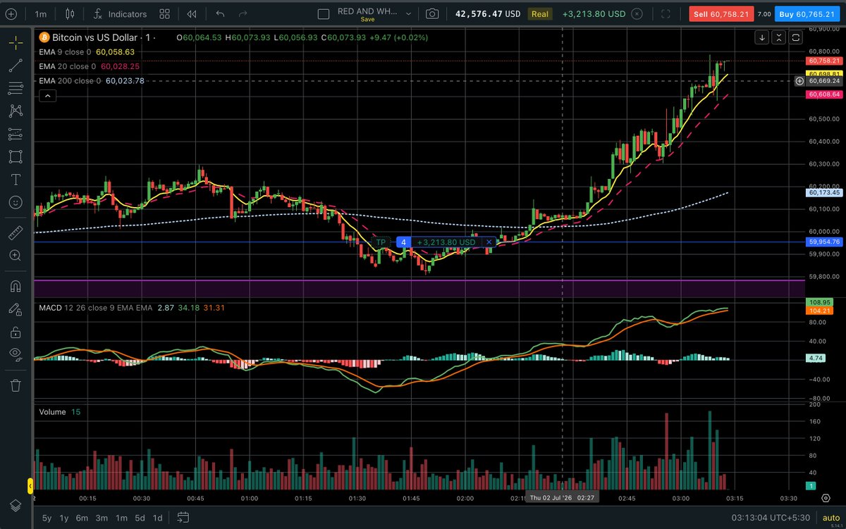Image resolution: width=846 pixels, height=529 pixels.
Task: Collapse the pane with arrows button
Action: point(779,38)
